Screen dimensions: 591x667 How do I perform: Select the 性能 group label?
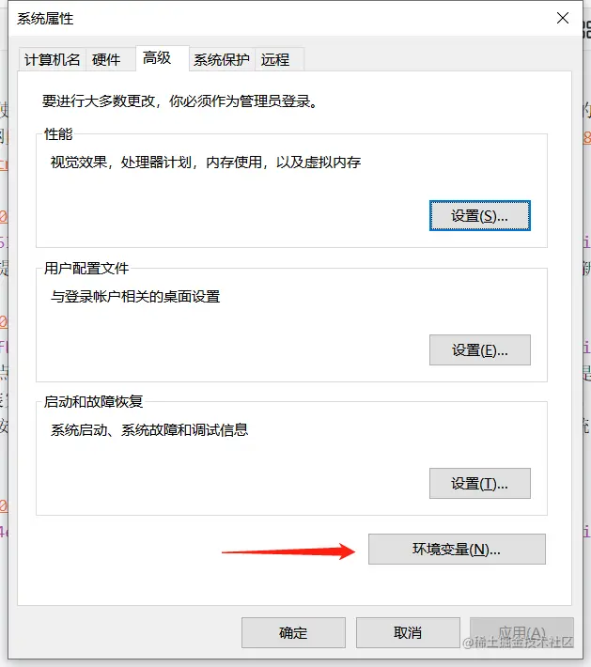pos(58,134)
